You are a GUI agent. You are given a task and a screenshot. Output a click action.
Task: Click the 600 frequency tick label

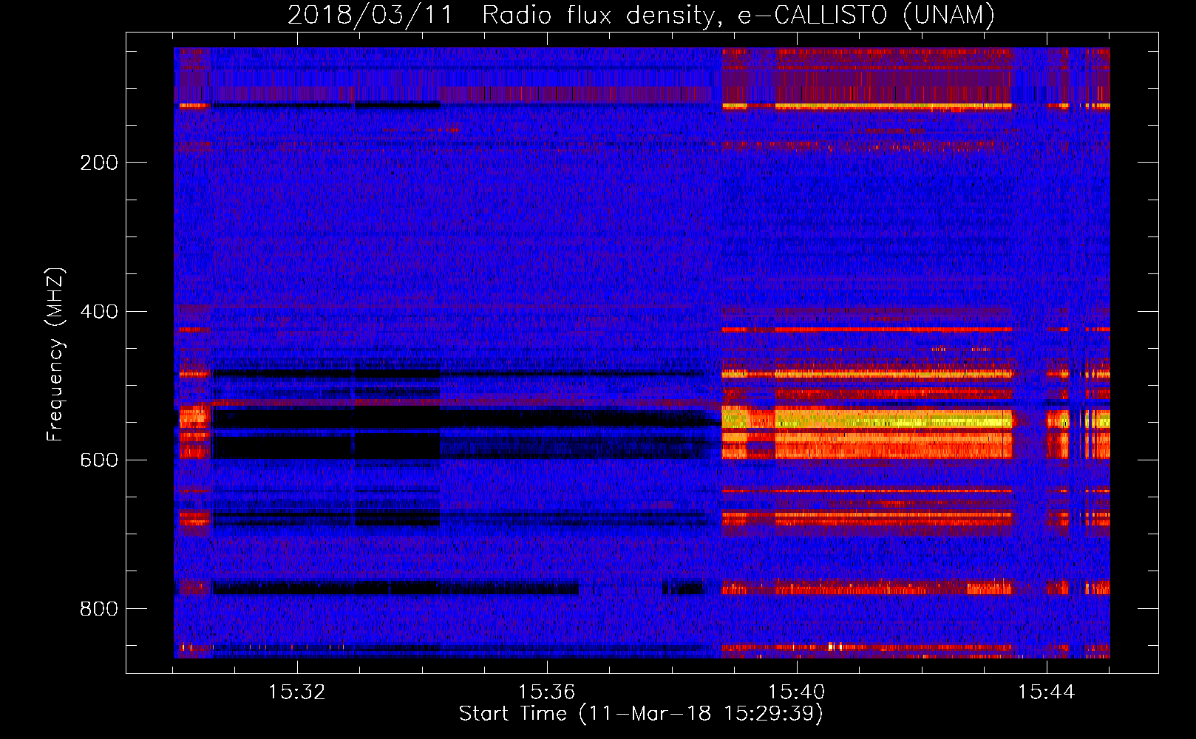click(99, 460)
